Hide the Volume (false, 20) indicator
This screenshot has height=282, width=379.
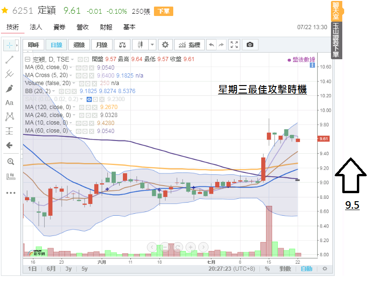82,84
